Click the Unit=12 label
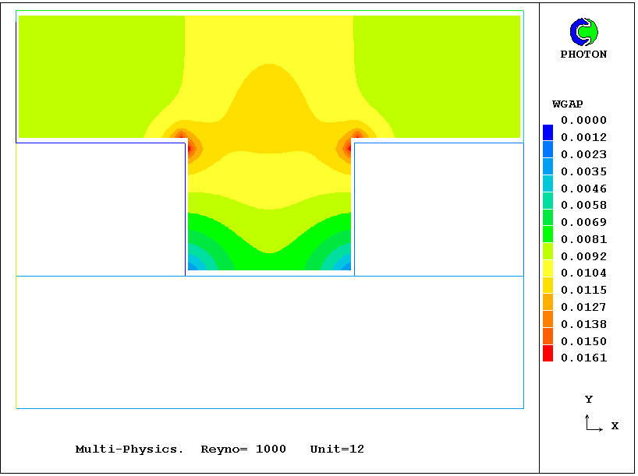The image size is (638, 476). coord(337,450)
